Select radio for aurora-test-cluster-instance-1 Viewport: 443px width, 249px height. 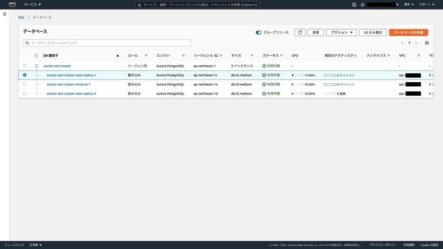[x=25, y=84]
